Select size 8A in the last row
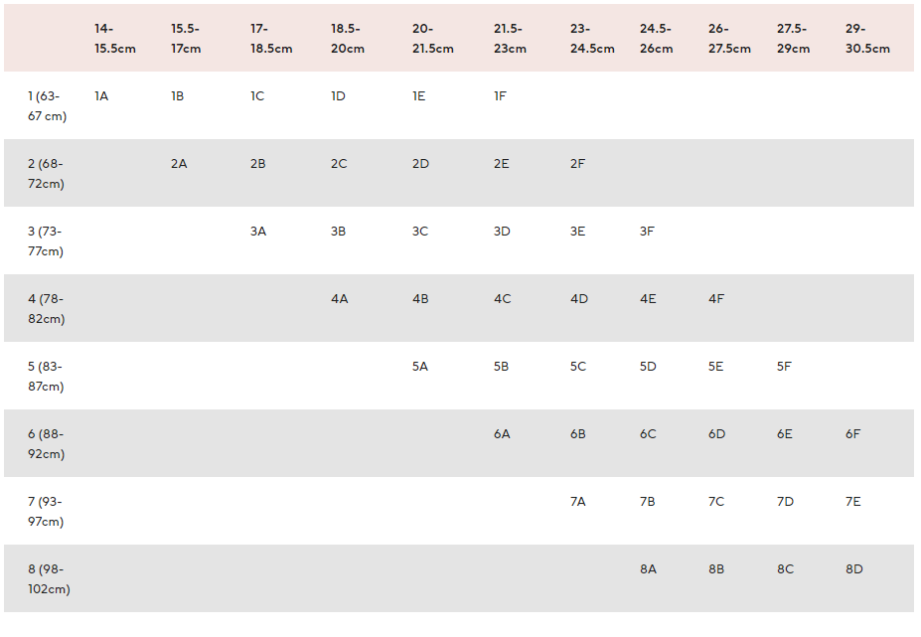The width and height of the screenshot is (921, 637). [x=648, y=569]
